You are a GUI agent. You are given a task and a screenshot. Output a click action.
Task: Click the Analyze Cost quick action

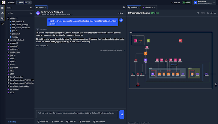[x=57, y=122]
